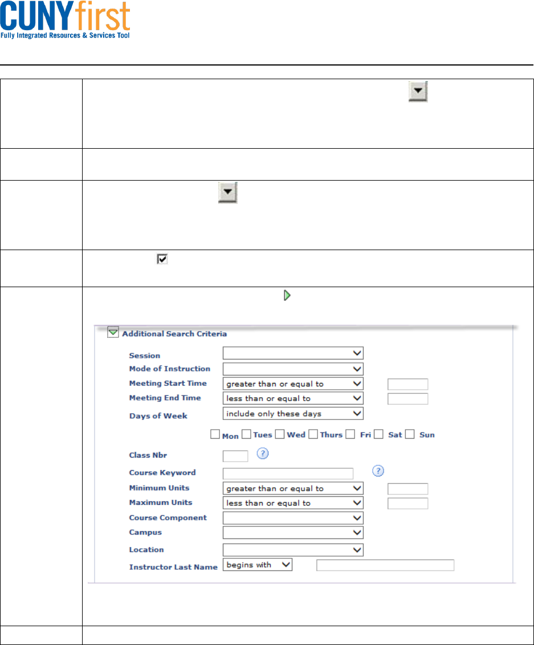Click the 'Course Component' label
Viewport: 534px width, 645px height.
click(168, 517)
